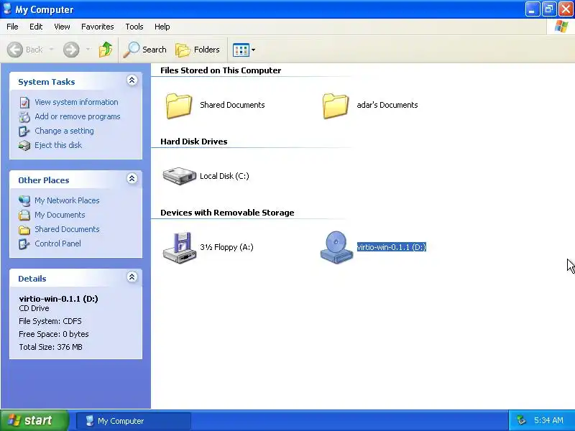Click Eject this disk link
This screenshot has width=575, height=431.
coord(58,145)
